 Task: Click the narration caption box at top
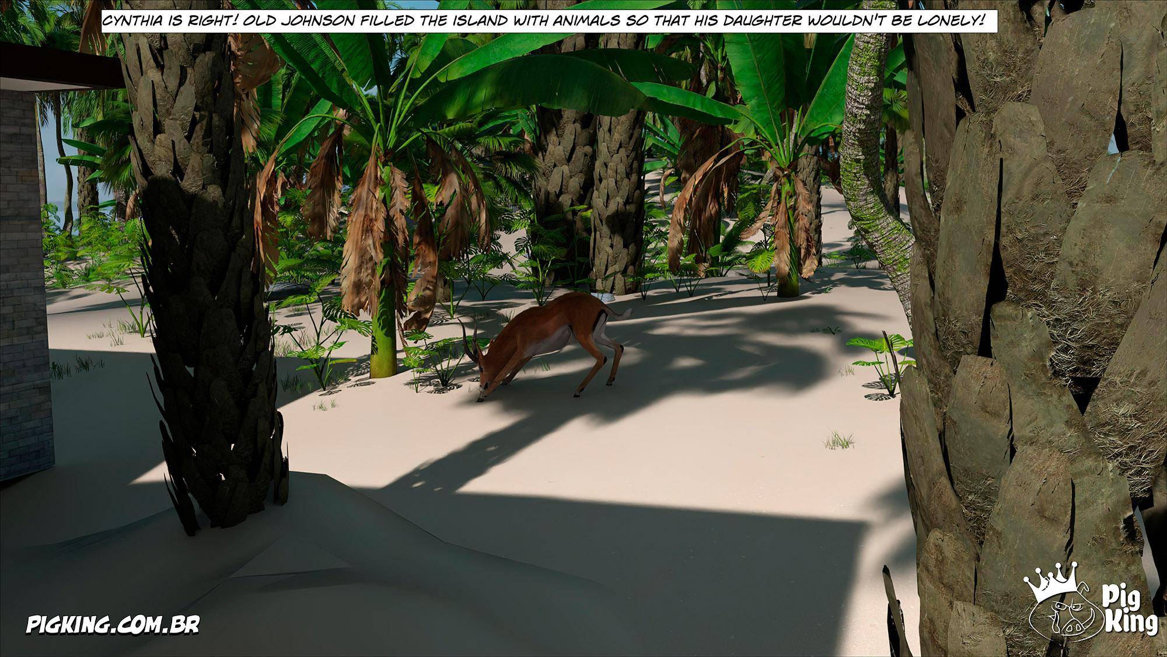click(x=544, y=22)
